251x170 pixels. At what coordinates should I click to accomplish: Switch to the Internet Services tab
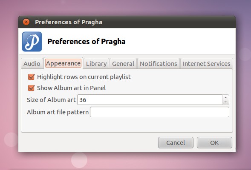(x=207, y=64)
